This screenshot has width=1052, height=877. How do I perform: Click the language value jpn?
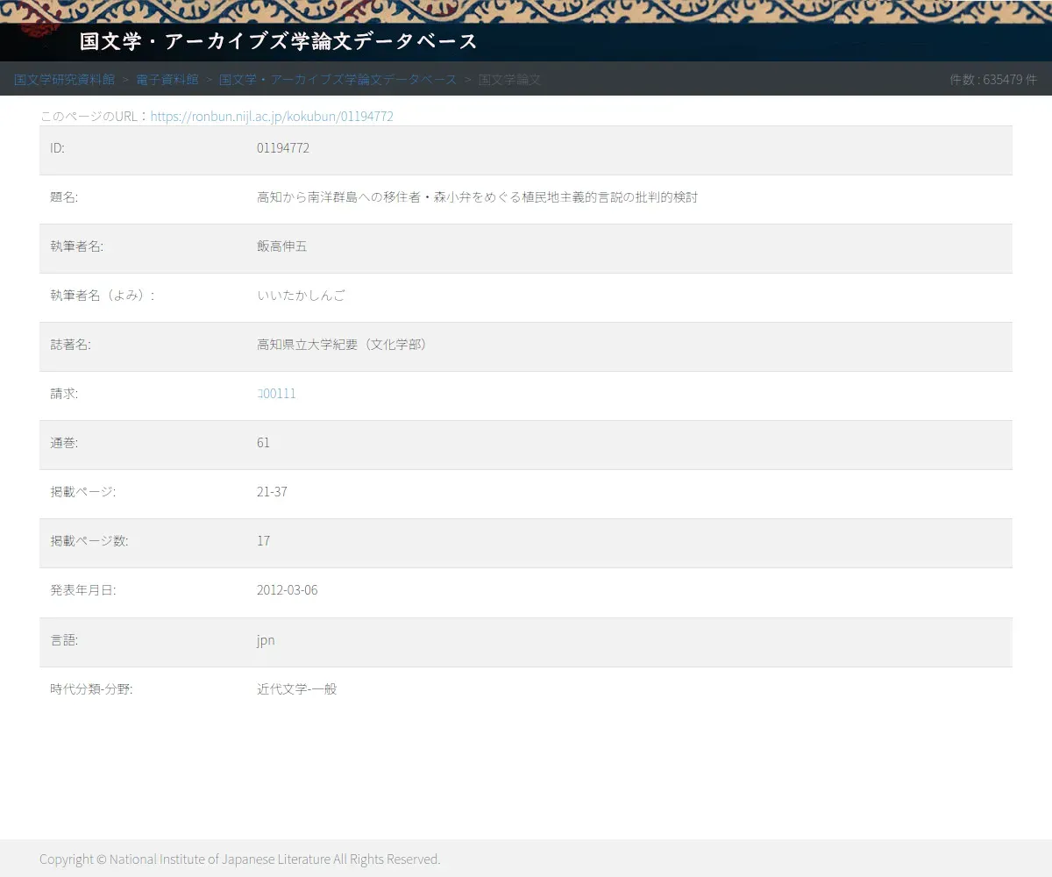click(266, 640)
